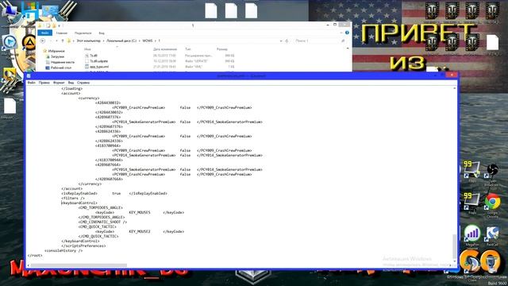Open the blue Файл tab in Explorer
Screen dimensions: 508x286
tap(45, 33)
